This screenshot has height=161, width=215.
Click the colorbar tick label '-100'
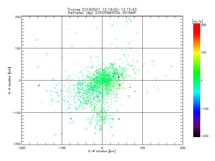(x=205, y=109)
